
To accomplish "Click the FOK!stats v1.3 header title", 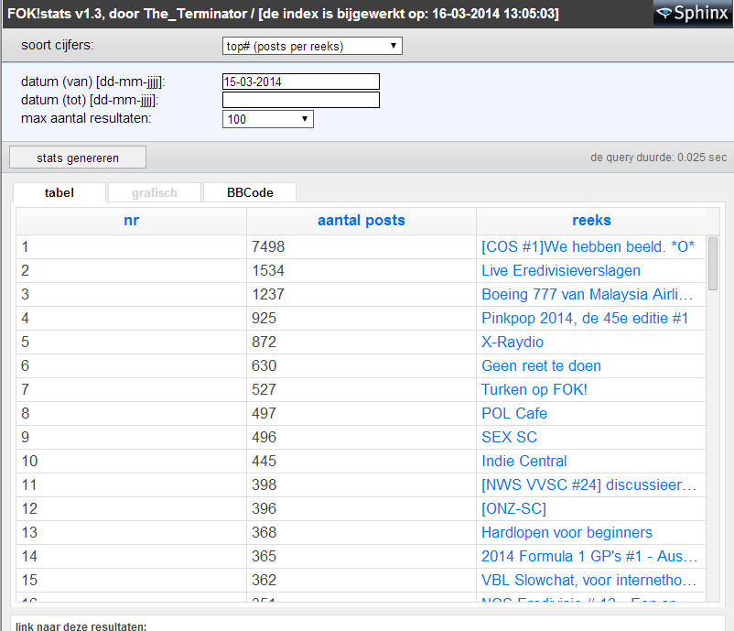I will [283, 14].
